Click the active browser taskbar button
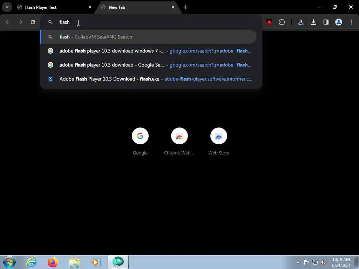 pyautogui.click(x=118, y=262)
